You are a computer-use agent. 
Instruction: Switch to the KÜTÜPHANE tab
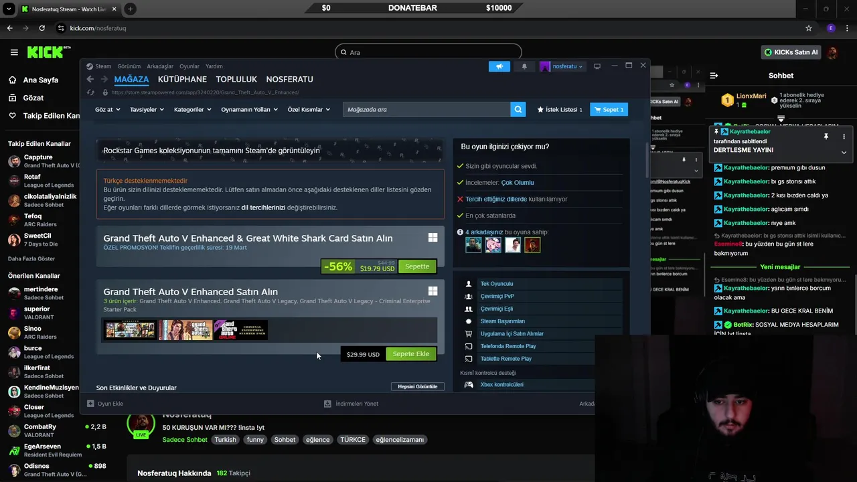182,79
